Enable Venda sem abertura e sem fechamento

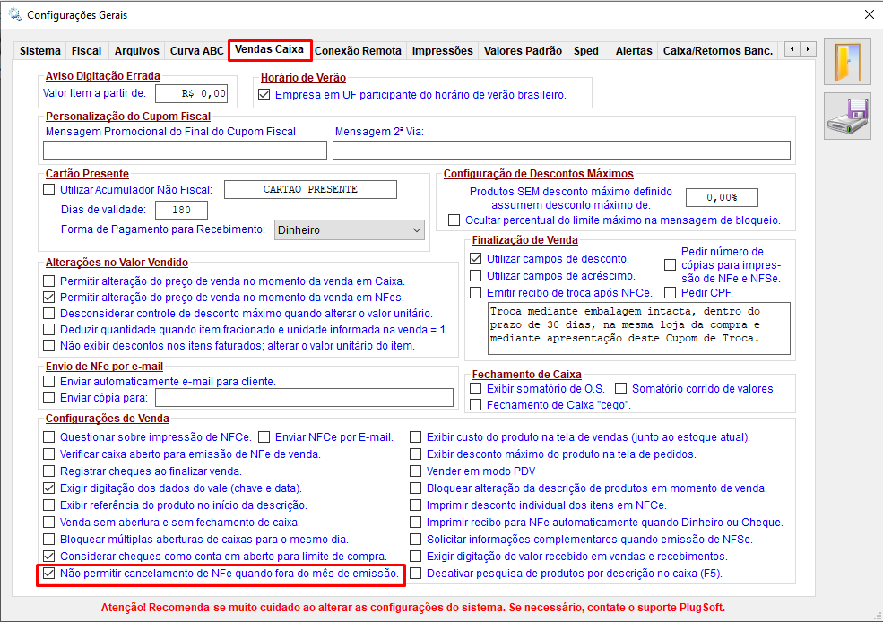(x=49, y=522)
